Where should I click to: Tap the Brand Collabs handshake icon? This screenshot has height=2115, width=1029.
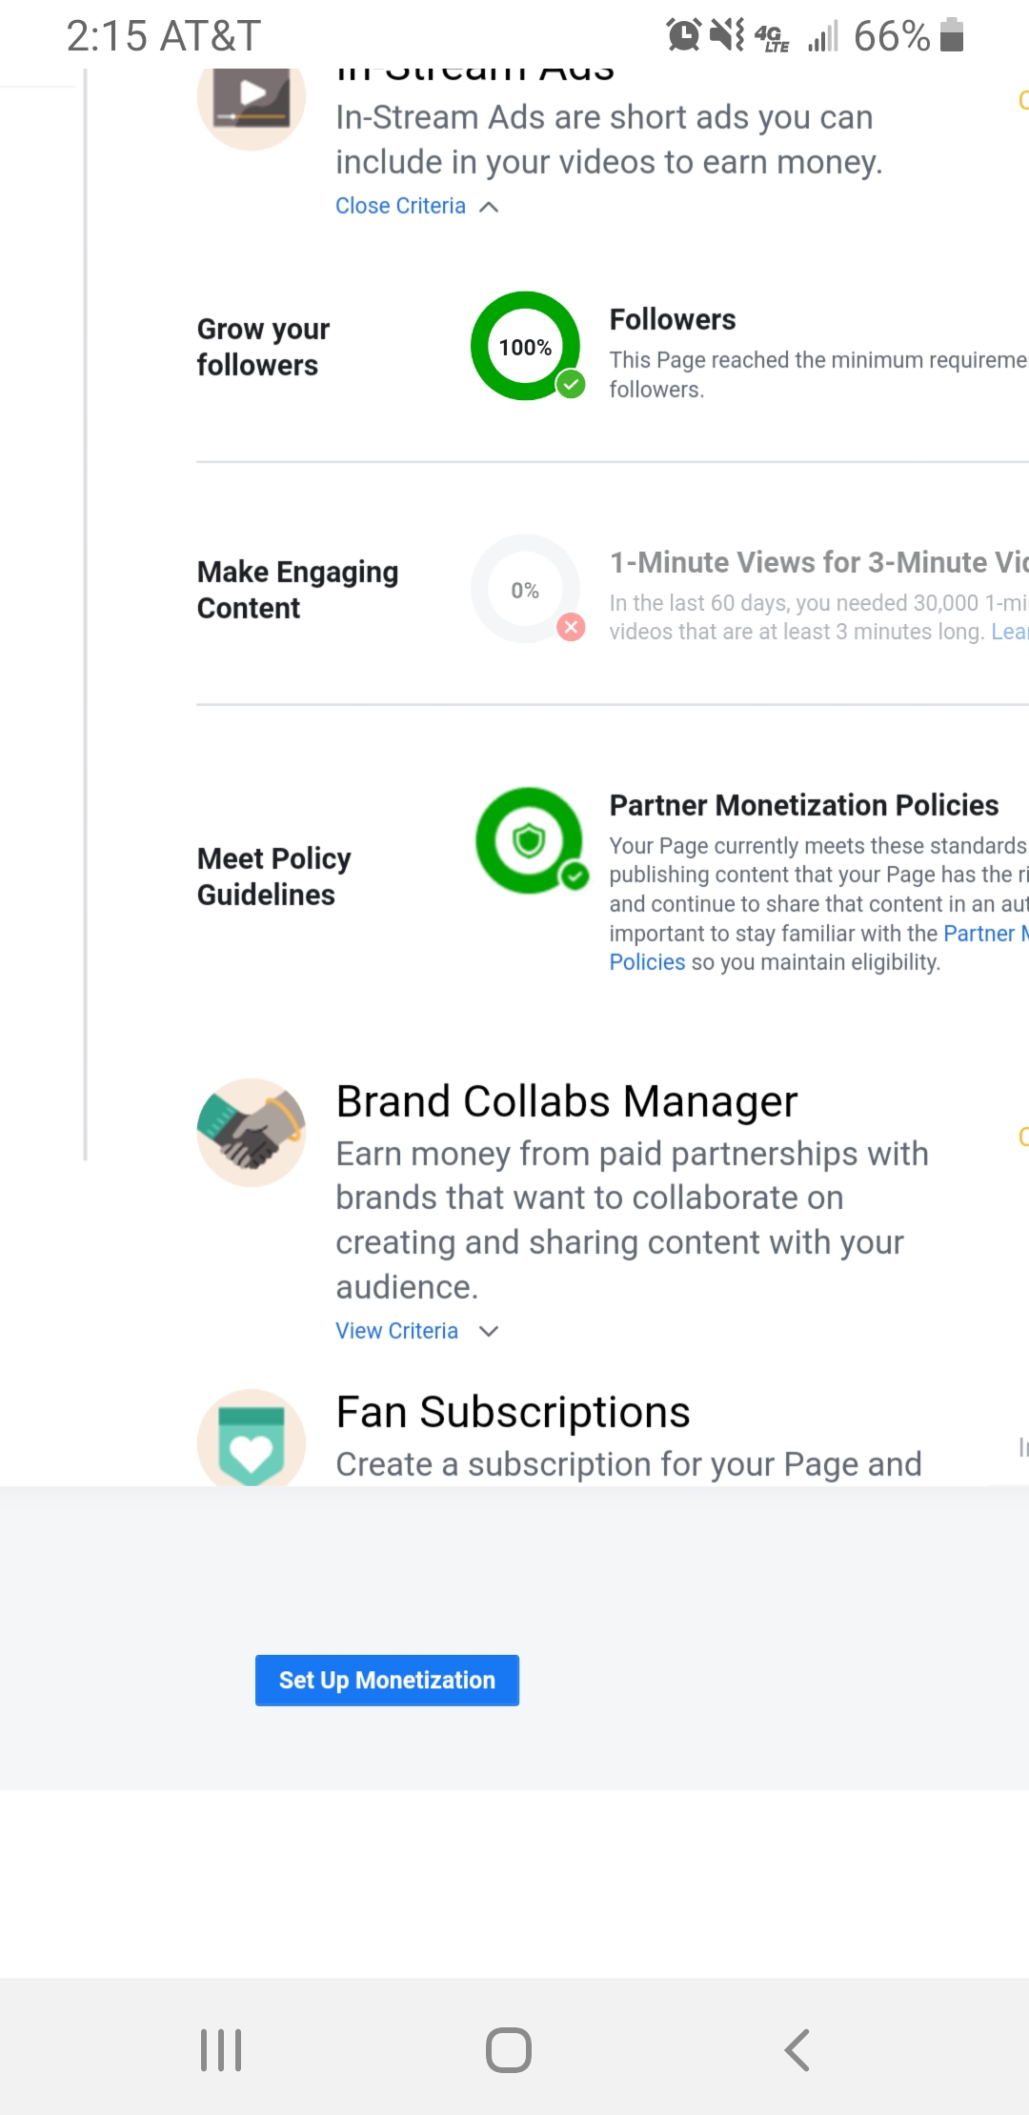point(252,1133)
